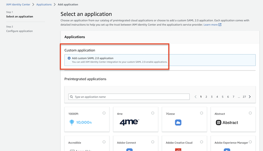Click the Custom application heading
The height and width of the screenshot is (151, 263).
click(x=80, y=50)
